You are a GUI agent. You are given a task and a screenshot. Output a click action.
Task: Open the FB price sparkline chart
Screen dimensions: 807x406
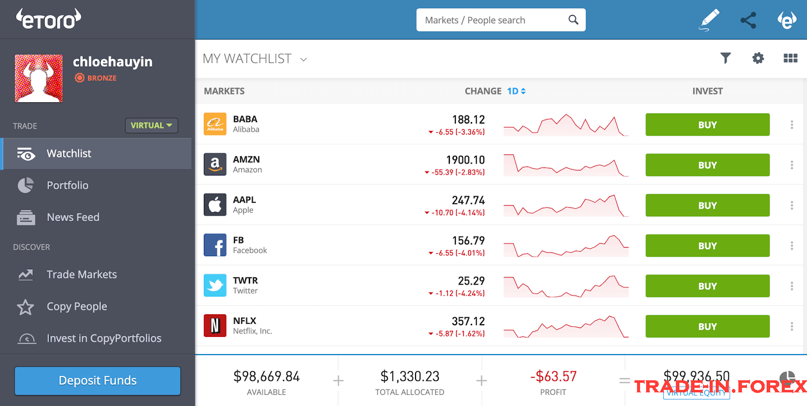point(566,246)
